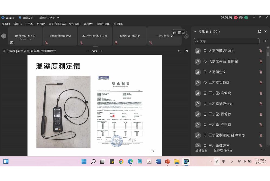Select 204/得生製藥/王美淑 video thumbnail

[95, 36]
